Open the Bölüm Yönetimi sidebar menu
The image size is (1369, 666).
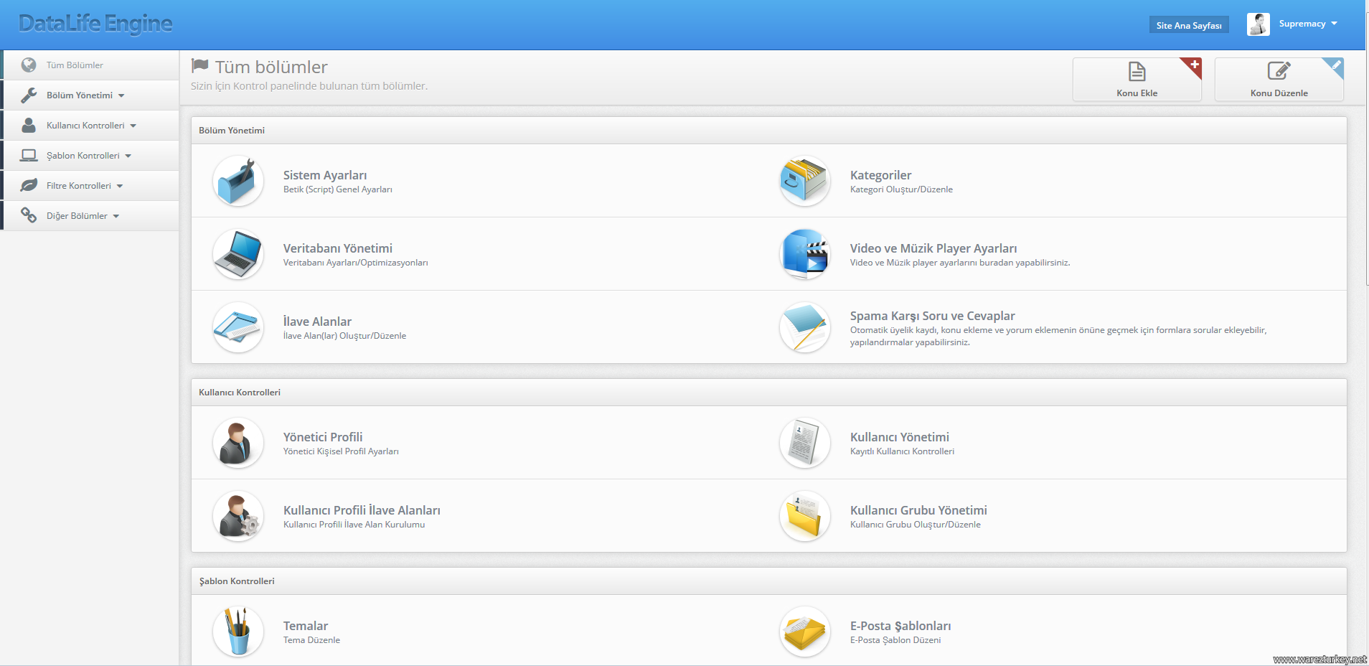click(x=90, y=95)
